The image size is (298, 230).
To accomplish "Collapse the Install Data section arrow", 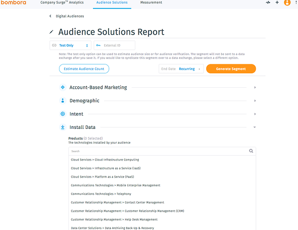I will 254,127.
